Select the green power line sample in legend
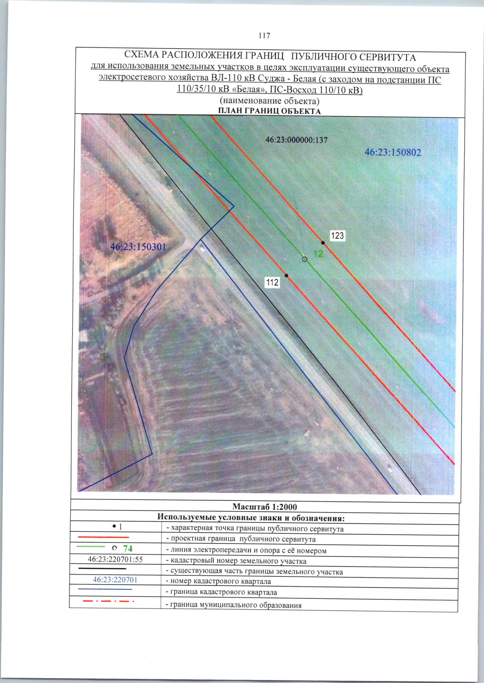Screen dimensions: 484x683 point(90,547)
